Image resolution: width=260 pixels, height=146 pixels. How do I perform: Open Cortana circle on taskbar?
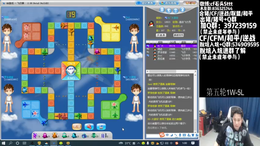pyautogui.click(x=18, y=143)
